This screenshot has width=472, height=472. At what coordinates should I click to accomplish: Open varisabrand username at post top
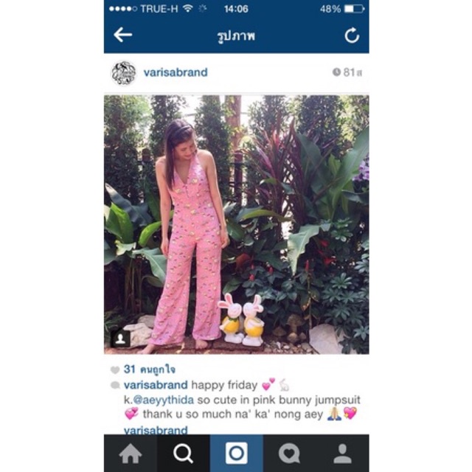point(176,72)
